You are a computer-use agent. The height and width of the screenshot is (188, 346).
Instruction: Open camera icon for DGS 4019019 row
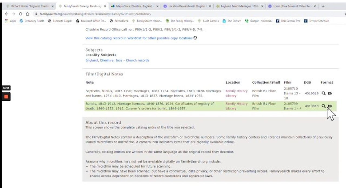(x=330, y=93)
